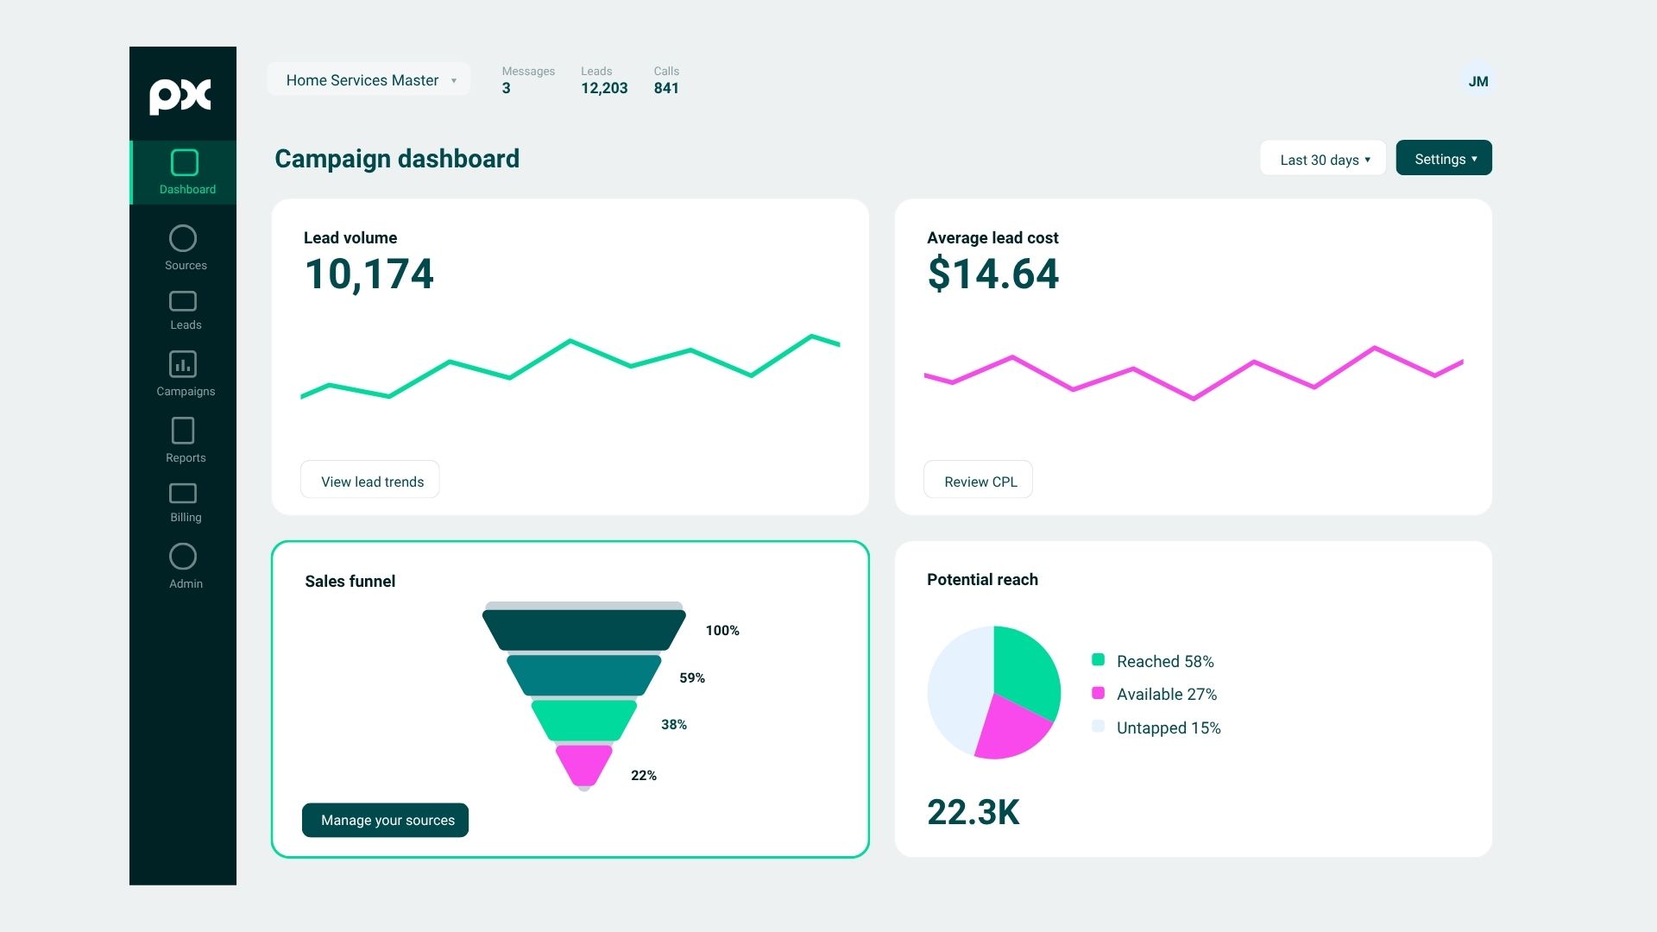Click the JM user avatar

coord(1478,81)
